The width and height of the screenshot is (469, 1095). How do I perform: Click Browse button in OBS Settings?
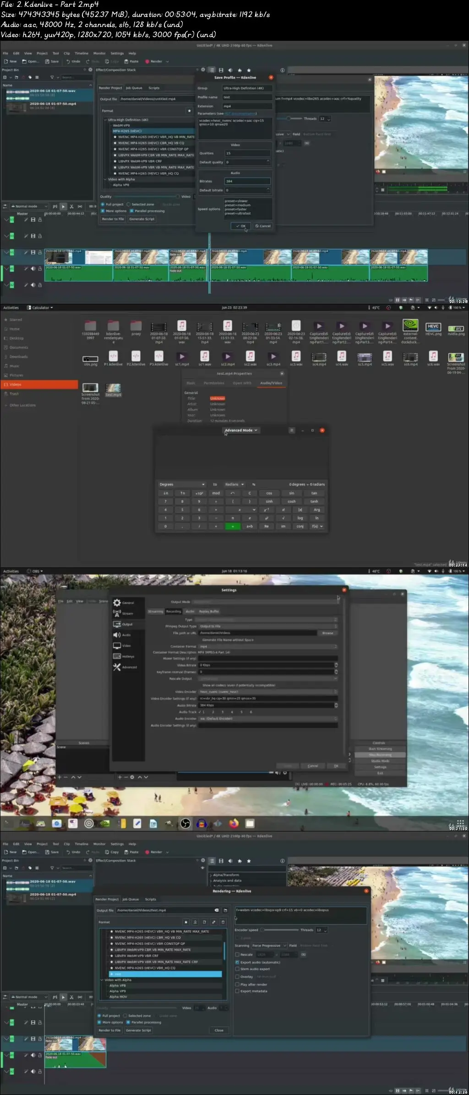(328, 633)
